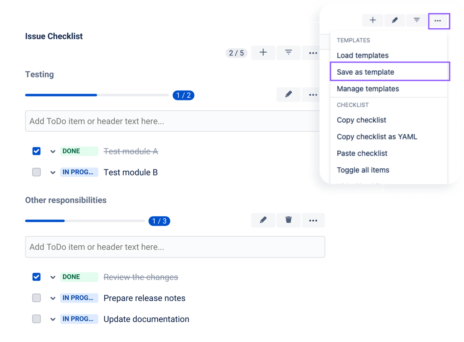Choose Copy checklist as YAML
The width and height of the screenshot is (464, 342).
377,136
